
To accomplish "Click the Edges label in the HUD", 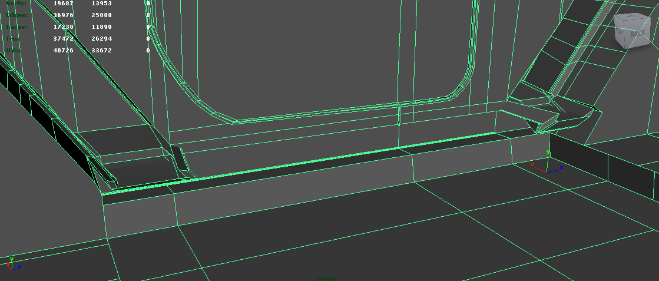I will pos(17,15).
